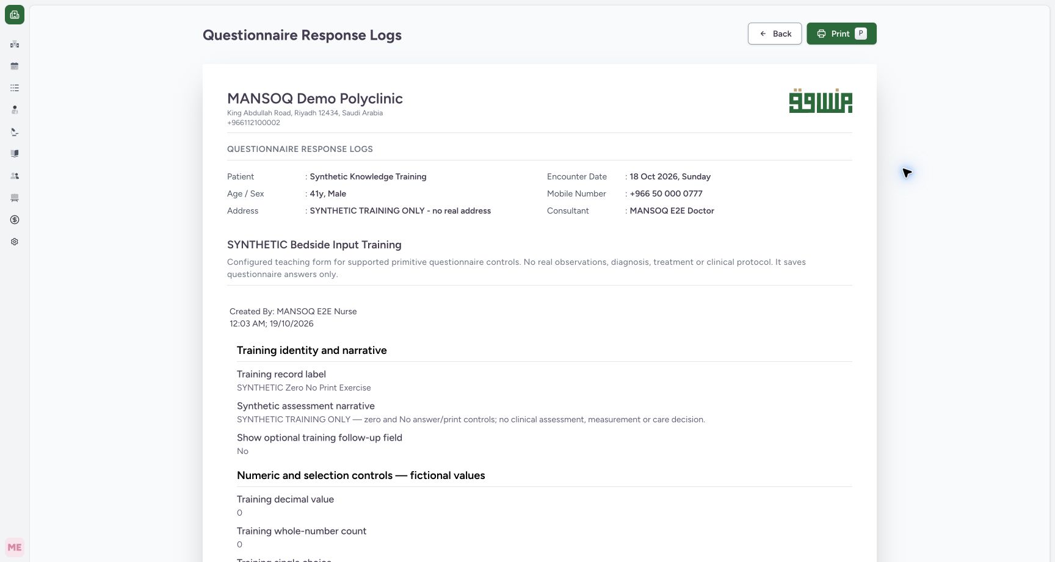Click the Training identity and narrative heading

coord(312,350)
